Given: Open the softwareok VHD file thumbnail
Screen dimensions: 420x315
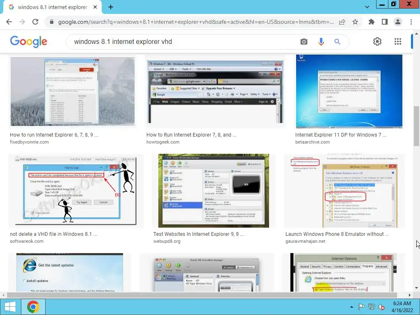Looking at the screenshot, I should 76,191.
